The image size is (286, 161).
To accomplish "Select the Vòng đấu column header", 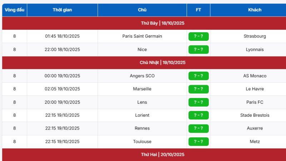I will 15,10.
